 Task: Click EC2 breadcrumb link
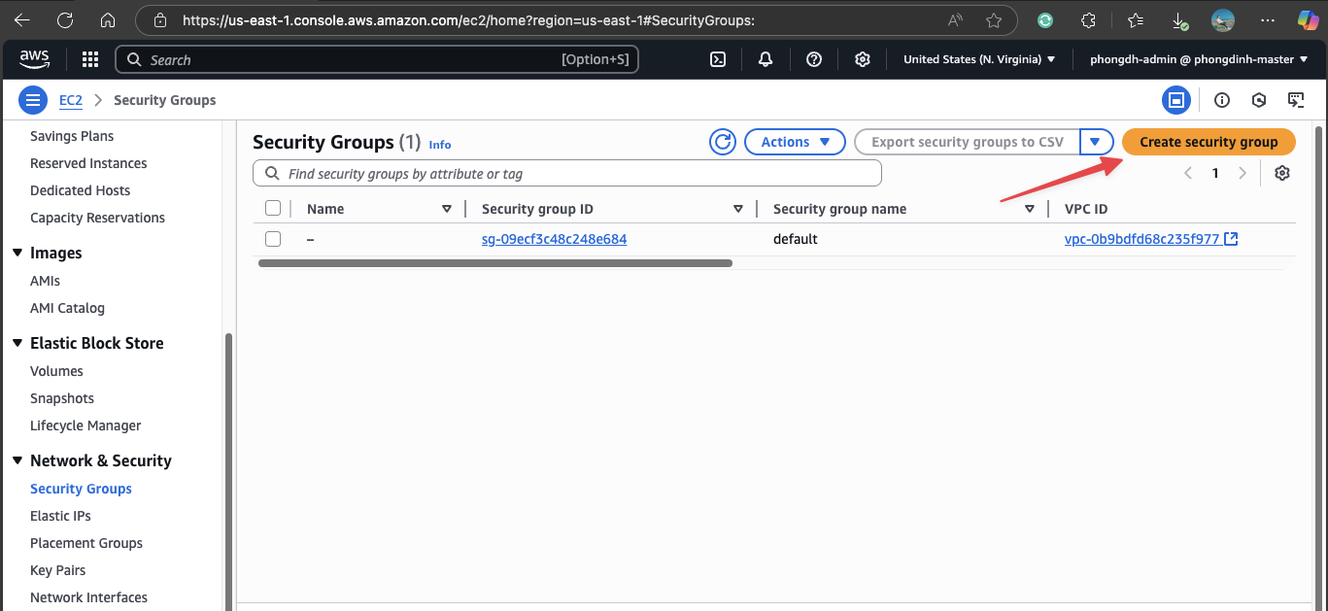click(x=71, y=100)
